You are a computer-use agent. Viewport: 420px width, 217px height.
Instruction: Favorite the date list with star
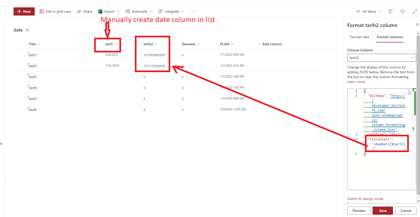[28, 30]
